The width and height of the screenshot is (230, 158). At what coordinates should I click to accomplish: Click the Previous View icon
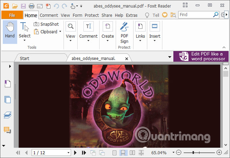[x=93, y=153]
